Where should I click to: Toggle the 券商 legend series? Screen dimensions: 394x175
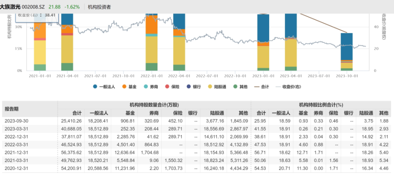click(x=152, y=87)
